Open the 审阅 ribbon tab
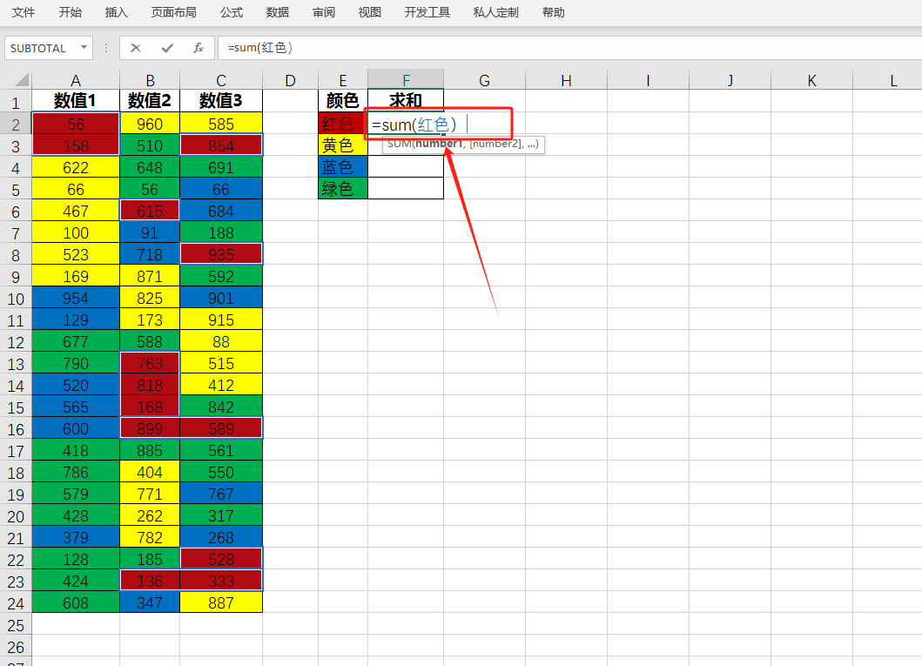 click(324, 12)
